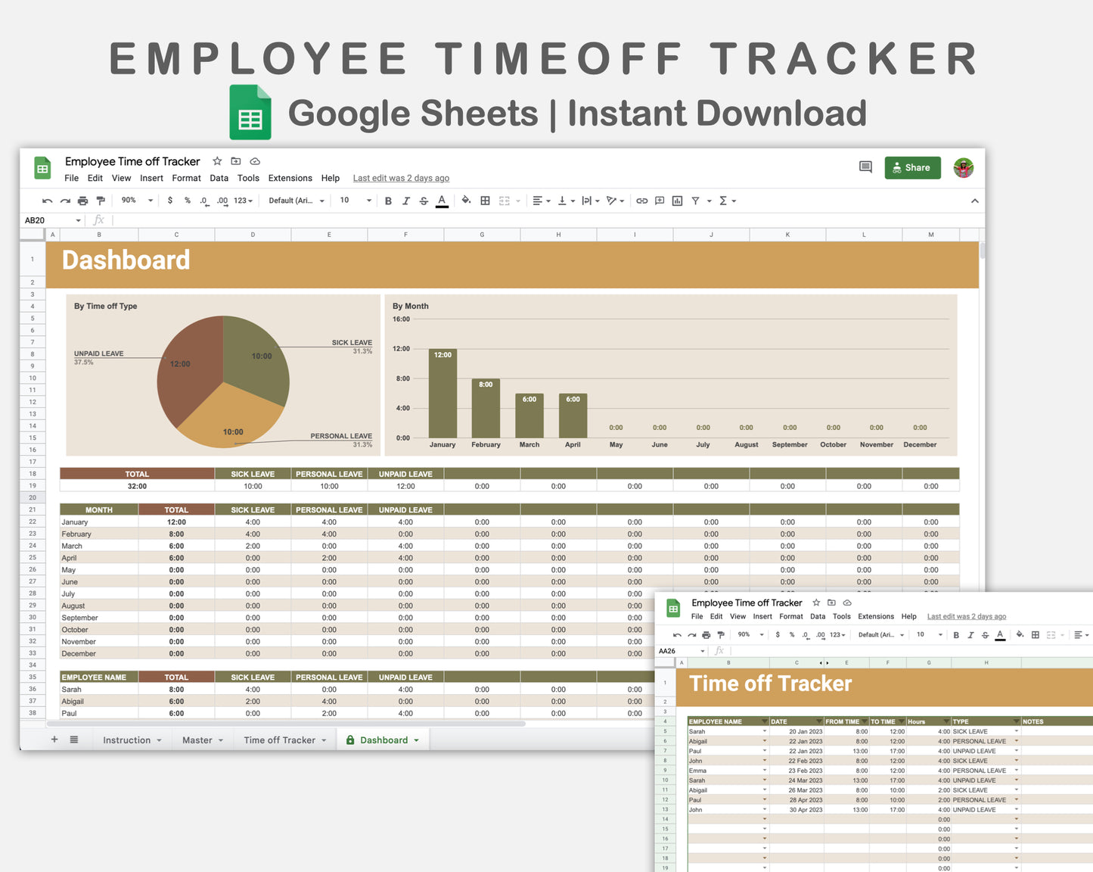Screen dimensions: 1093x872
Task: Click the Create a filter icon
Action: coord(696,200)
